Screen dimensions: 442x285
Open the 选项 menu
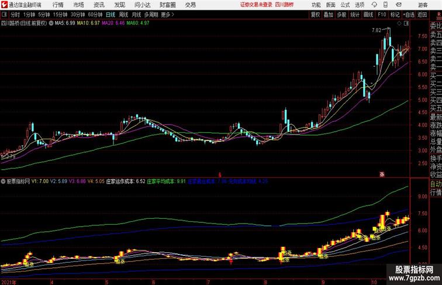(x=360, y=5)
